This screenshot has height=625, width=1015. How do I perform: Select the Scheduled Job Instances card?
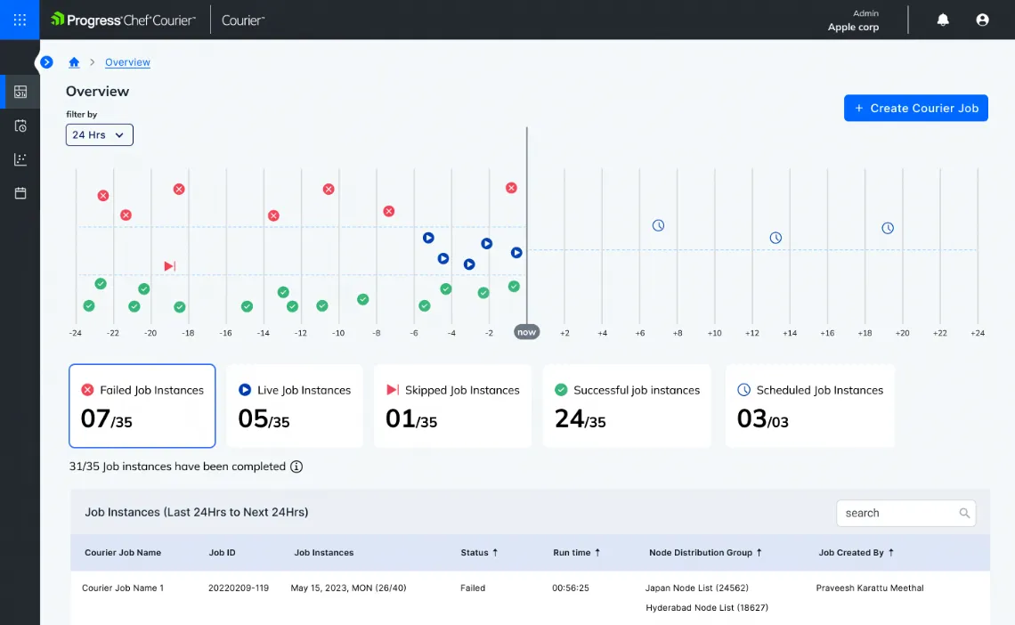click(x=809, y=405)
